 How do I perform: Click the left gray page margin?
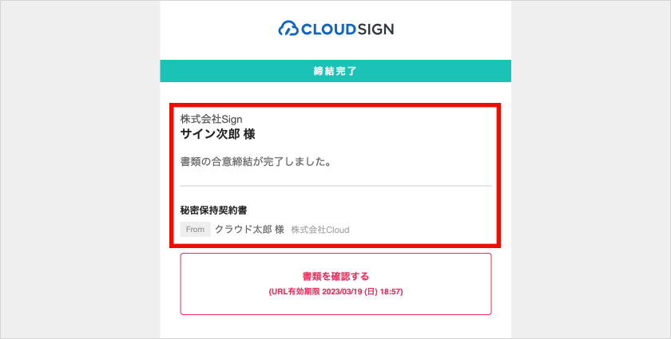80,169
